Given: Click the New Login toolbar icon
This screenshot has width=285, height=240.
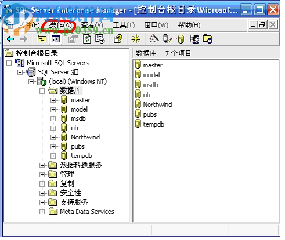Looking at the screenshot, I should [194, 39].
